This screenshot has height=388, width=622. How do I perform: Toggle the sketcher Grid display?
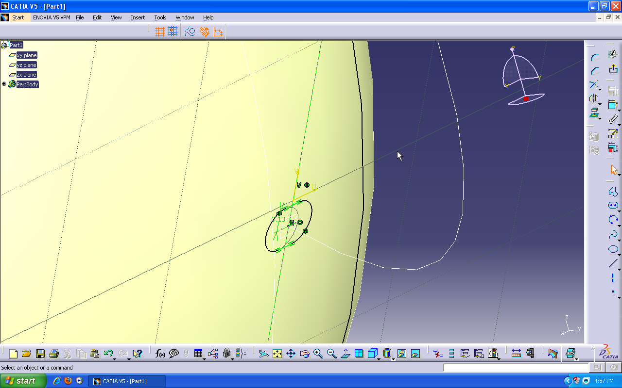click(159, 32)
